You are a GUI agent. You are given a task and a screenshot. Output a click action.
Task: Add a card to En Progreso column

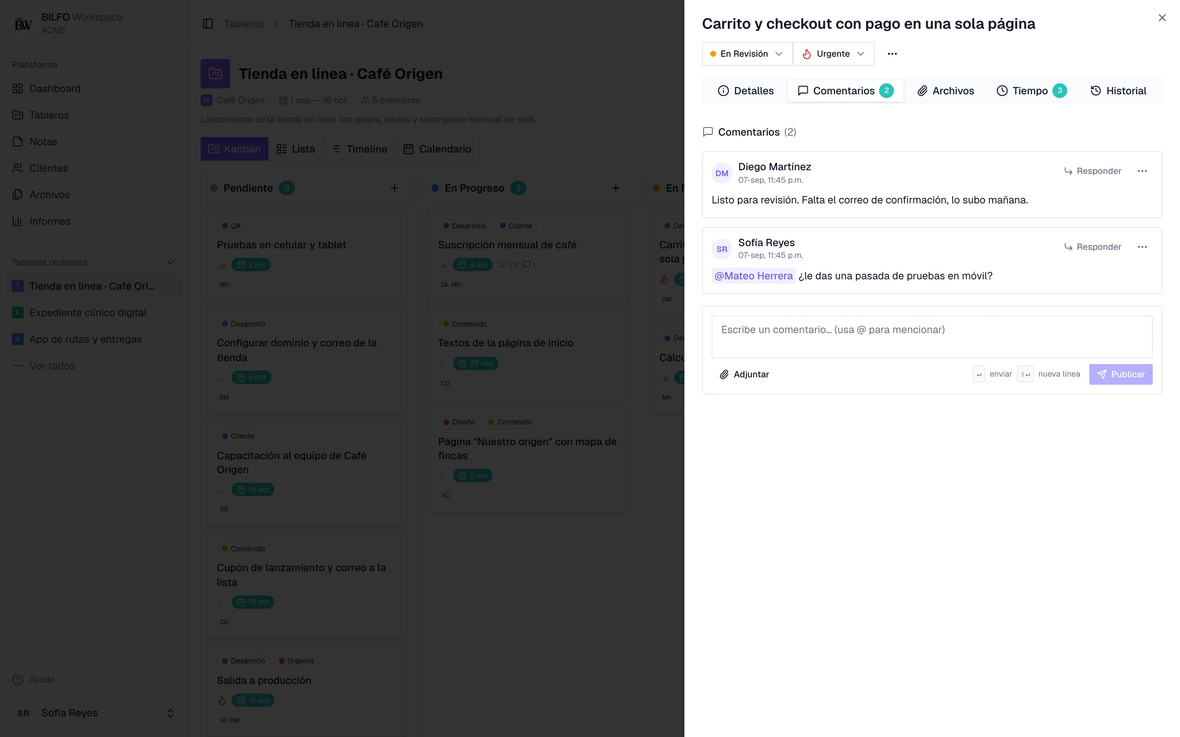[616, 188]
